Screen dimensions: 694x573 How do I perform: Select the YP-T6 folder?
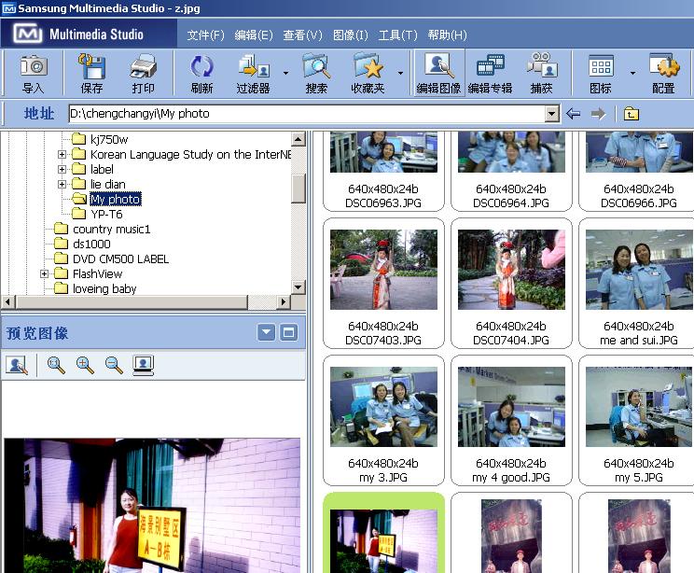tap(106, 215)
